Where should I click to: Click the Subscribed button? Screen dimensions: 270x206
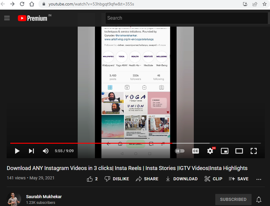(233, 199)
